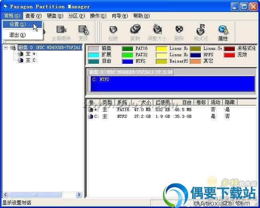Open the 查看(V) menu
The image size is (260, 208).
point(33,16)
